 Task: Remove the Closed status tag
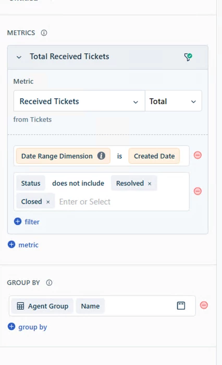click(48, 202)
